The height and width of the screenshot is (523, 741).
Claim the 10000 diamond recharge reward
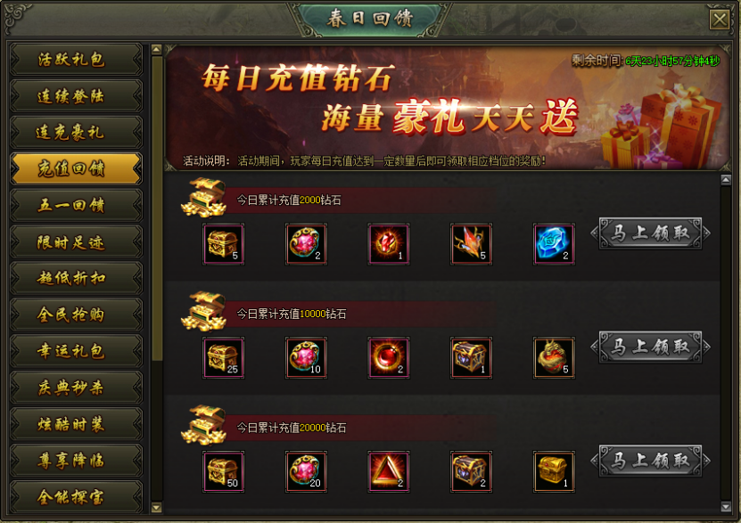[650, 347]
